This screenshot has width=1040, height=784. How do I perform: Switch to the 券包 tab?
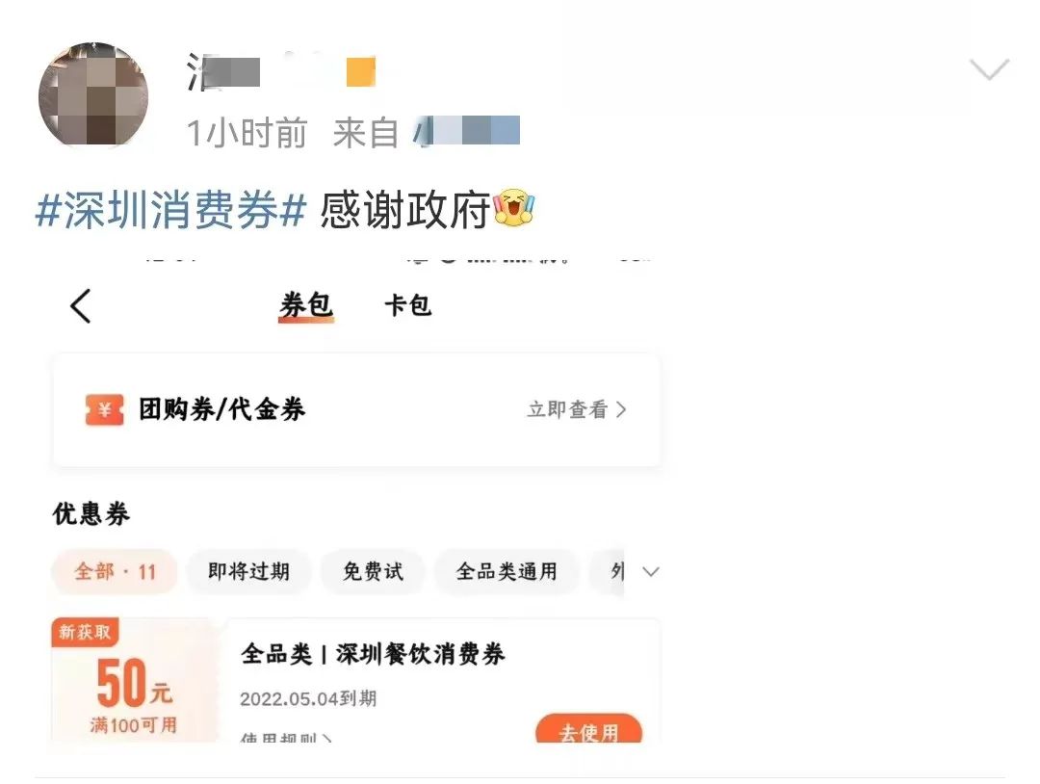[x=306, y=305]
